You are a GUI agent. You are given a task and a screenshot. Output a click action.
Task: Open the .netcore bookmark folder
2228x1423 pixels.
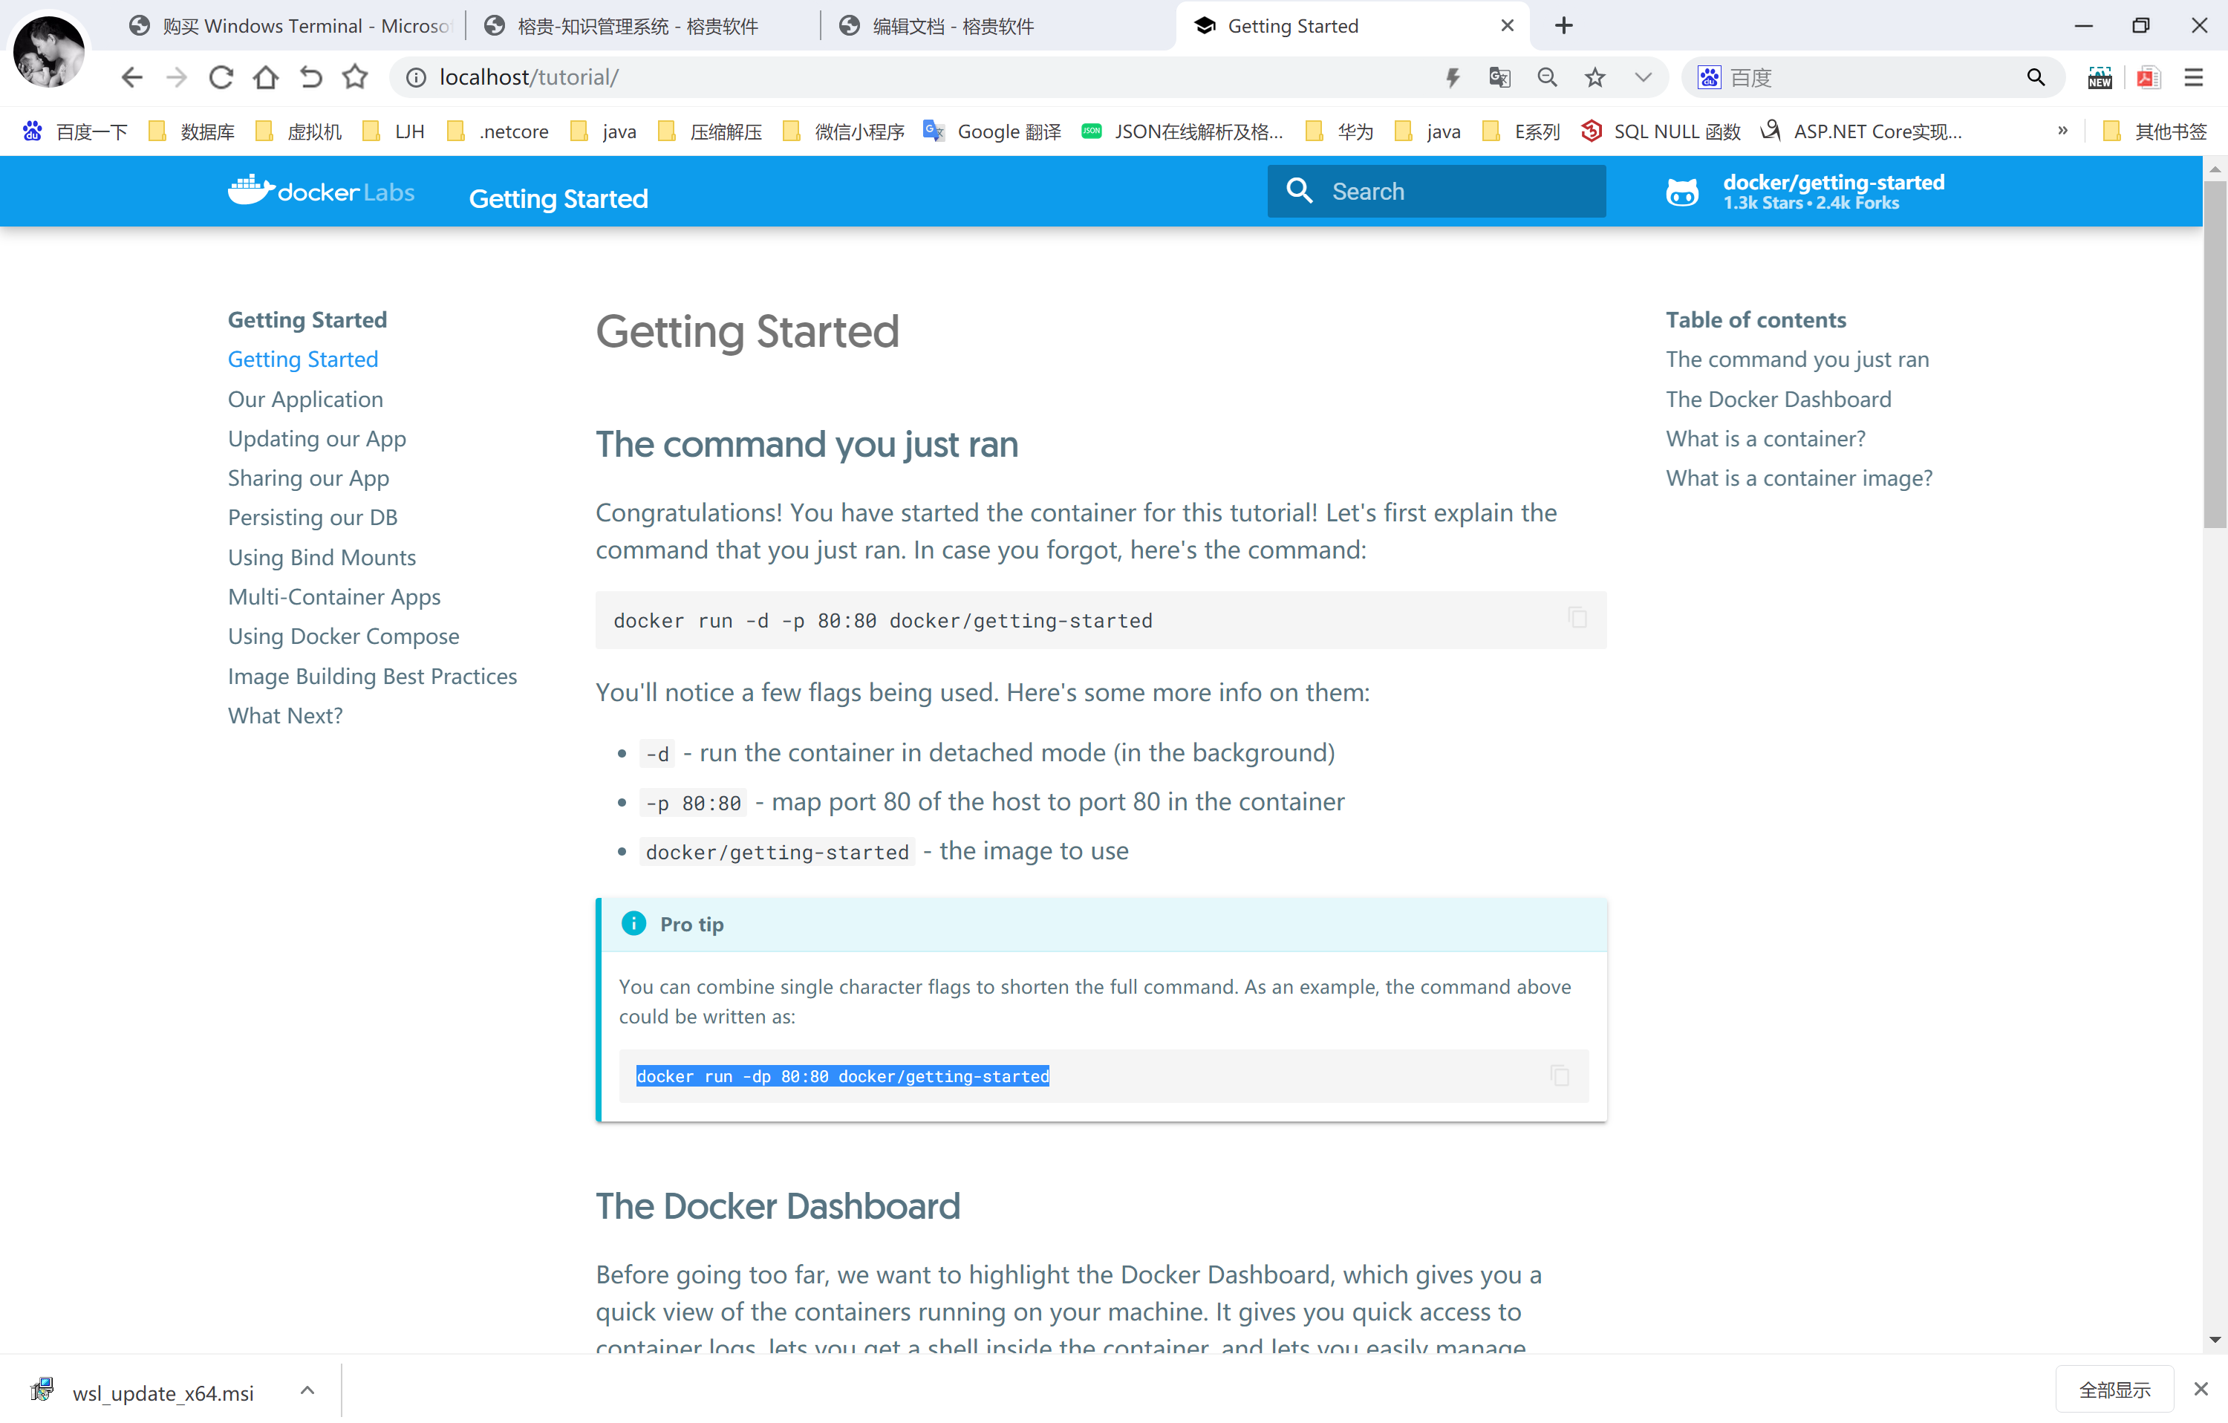498,131
